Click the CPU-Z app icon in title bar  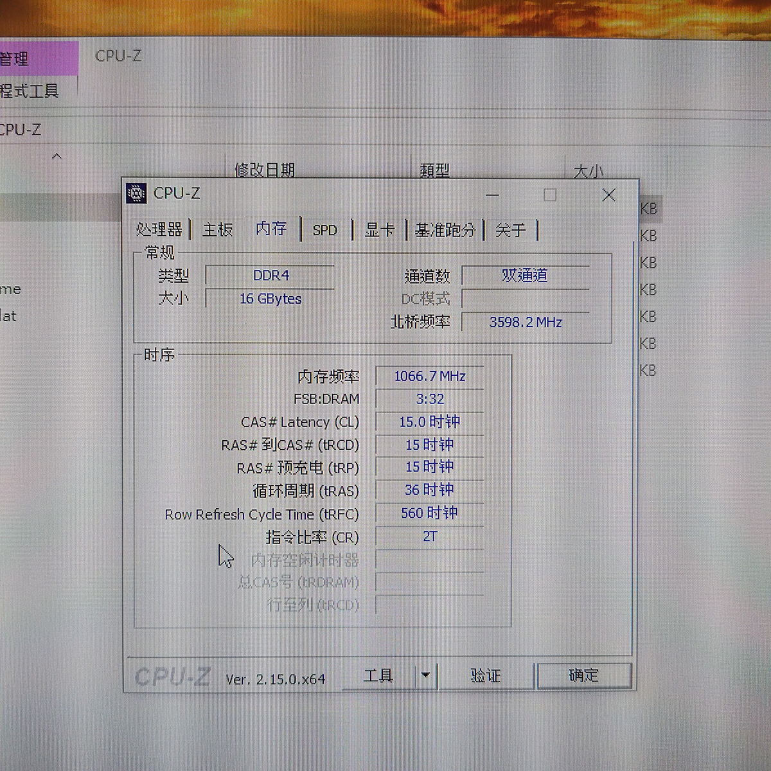point(136,193)
